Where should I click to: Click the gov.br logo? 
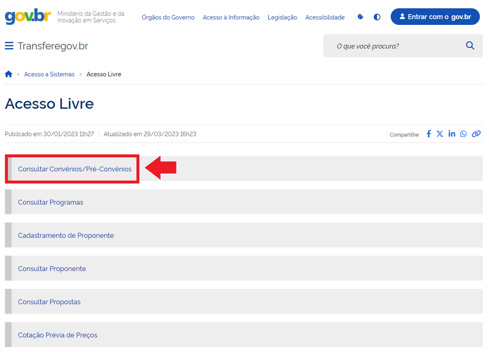tap(27, 16)
